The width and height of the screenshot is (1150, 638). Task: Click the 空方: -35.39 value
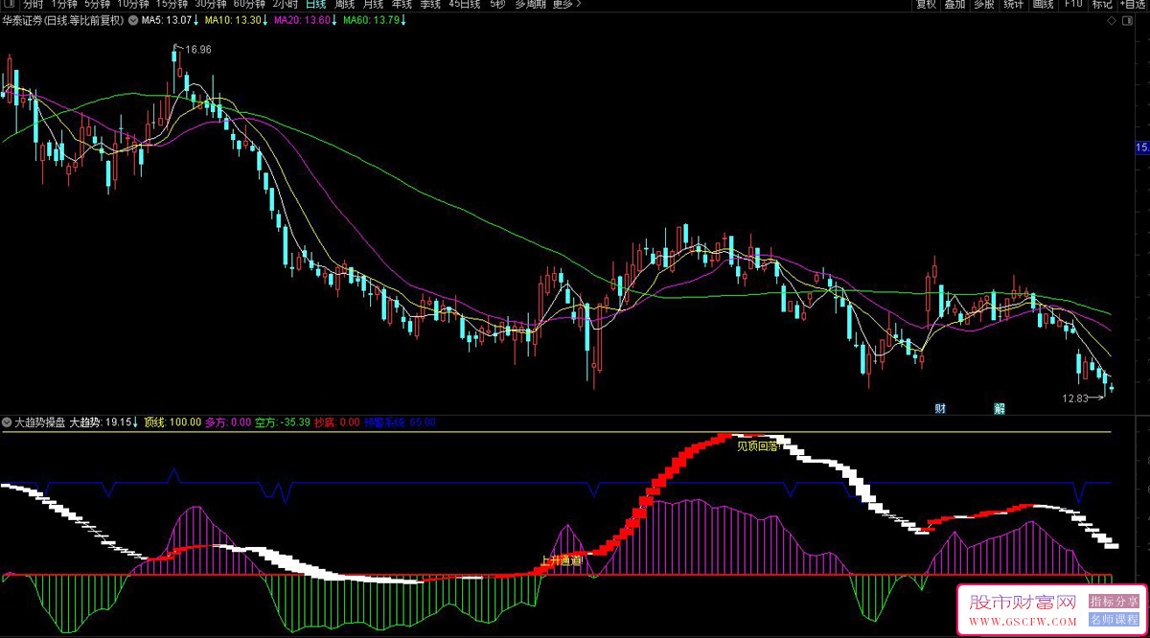(283, 422)
